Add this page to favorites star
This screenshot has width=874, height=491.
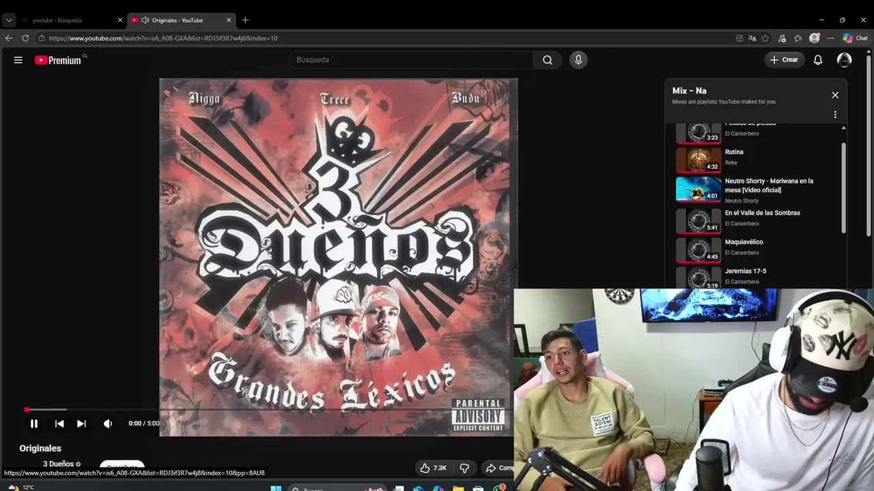765,38
